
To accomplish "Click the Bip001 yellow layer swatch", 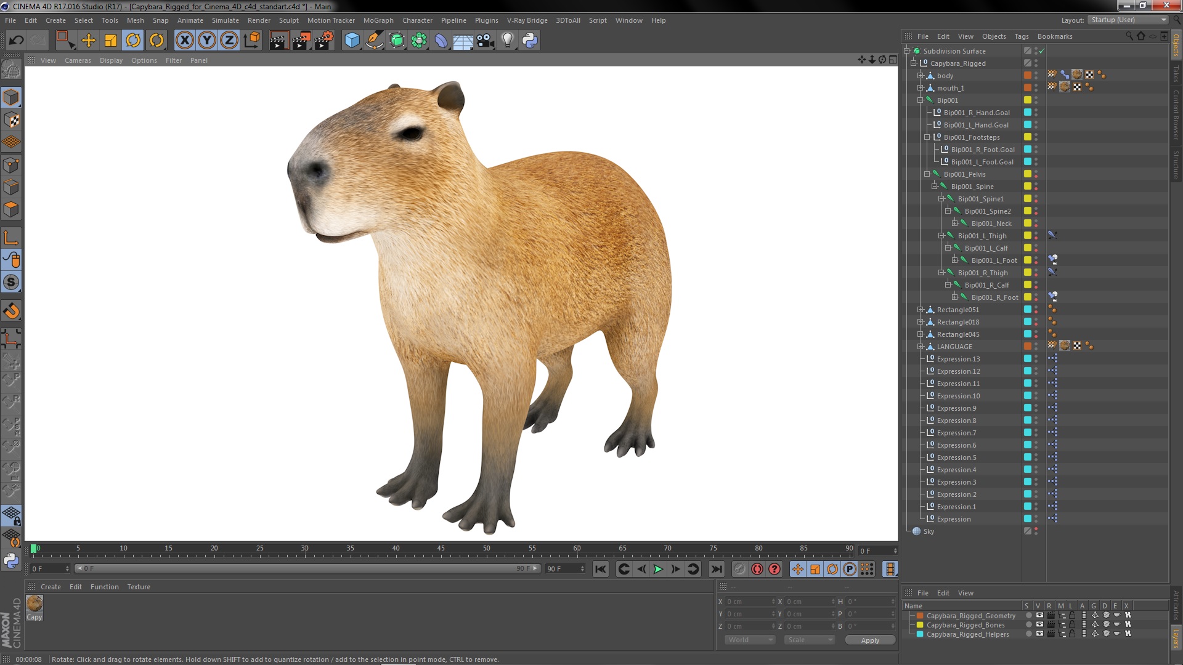I will (x=1028, y=100).
